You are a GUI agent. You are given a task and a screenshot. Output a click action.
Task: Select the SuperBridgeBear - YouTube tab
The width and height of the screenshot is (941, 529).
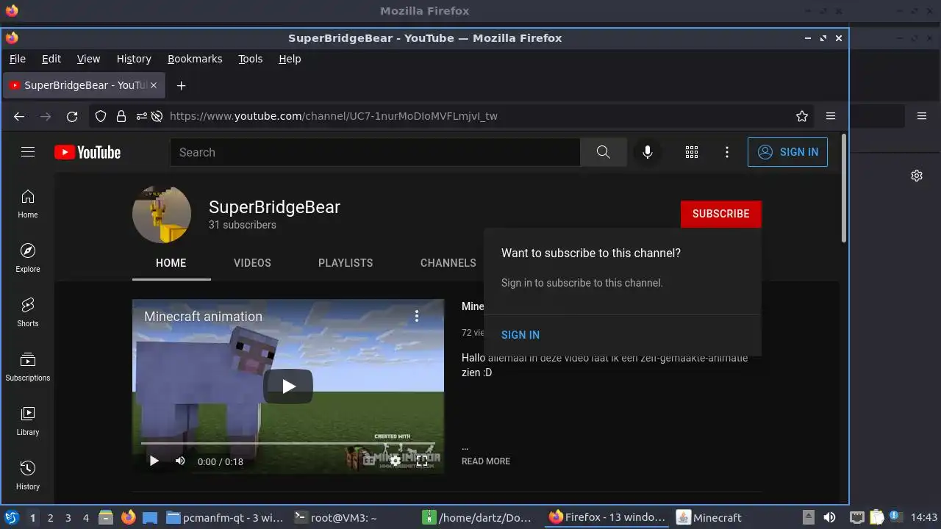pos(85,85)
